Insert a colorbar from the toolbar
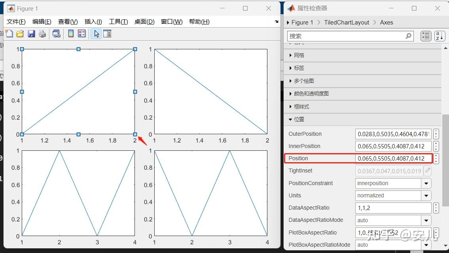This screenshot has width=449, height=253. 70,34
